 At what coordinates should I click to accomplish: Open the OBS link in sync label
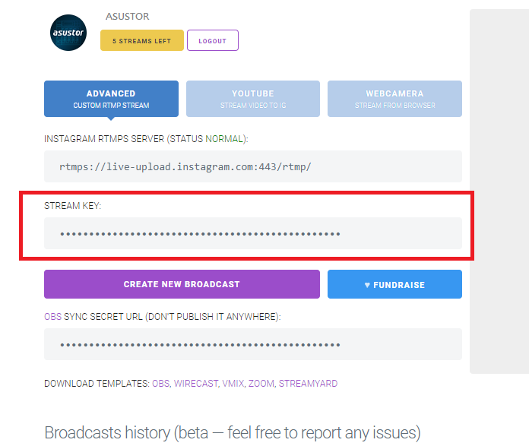[52, 317]
